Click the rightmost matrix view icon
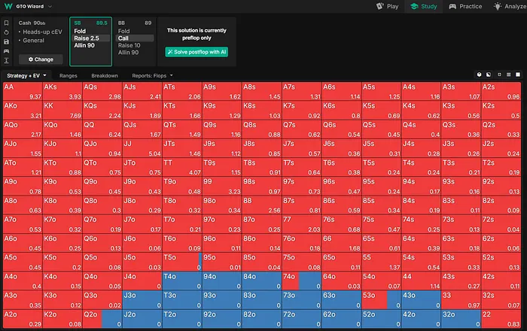 point(519,76)
